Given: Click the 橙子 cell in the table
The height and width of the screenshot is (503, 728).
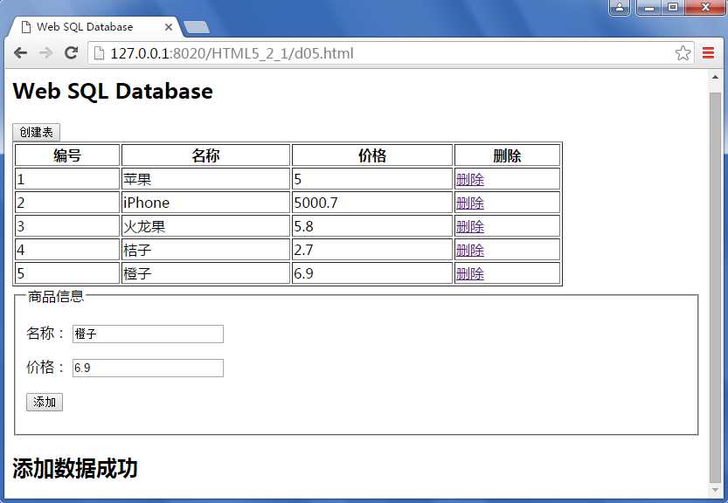Looking at the screenshot, I should coord(205,274).
